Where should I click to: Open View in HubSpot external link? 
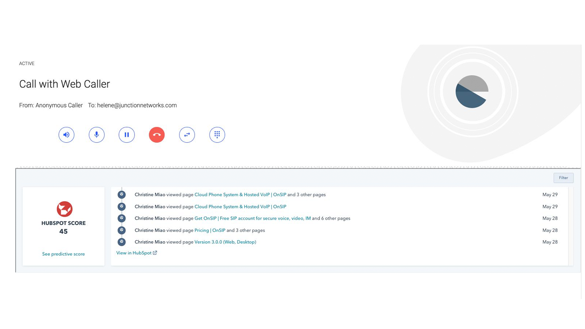[x=134, y=253]
